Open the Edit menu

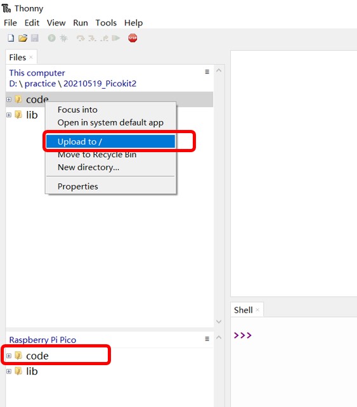click(x=32, y=23)
